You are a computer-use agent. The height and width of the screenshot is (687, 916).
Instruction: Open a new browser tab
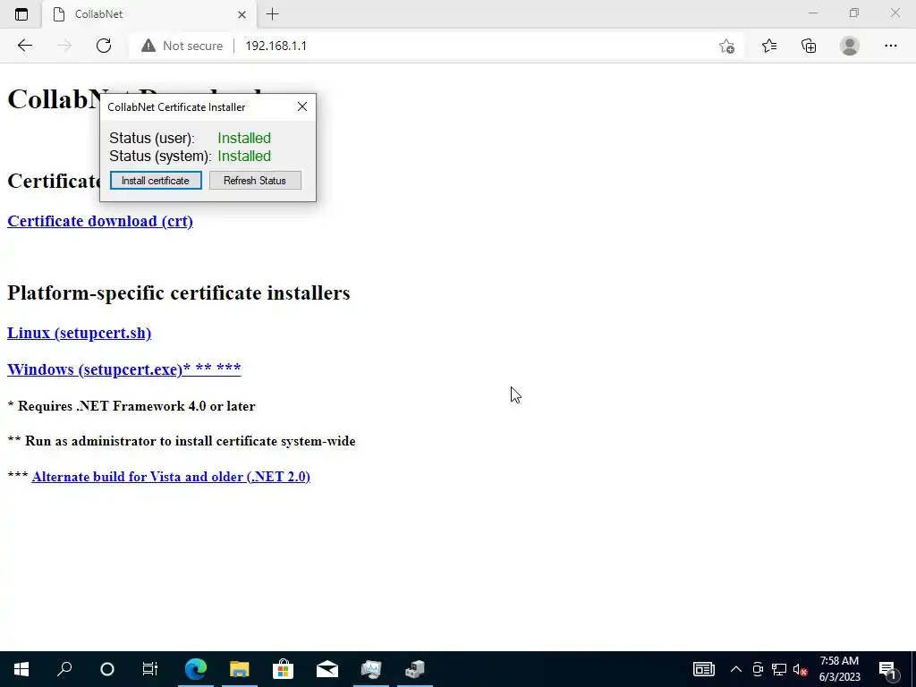pyautogui.click(x=272, y=14)
